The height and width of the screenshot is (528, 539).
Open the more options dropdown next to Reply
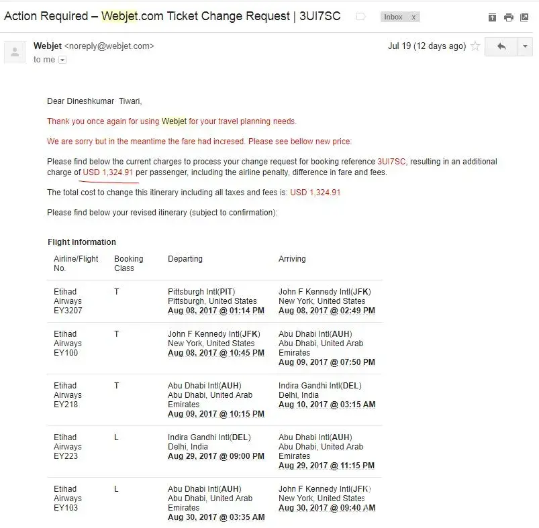click(525, 46)
